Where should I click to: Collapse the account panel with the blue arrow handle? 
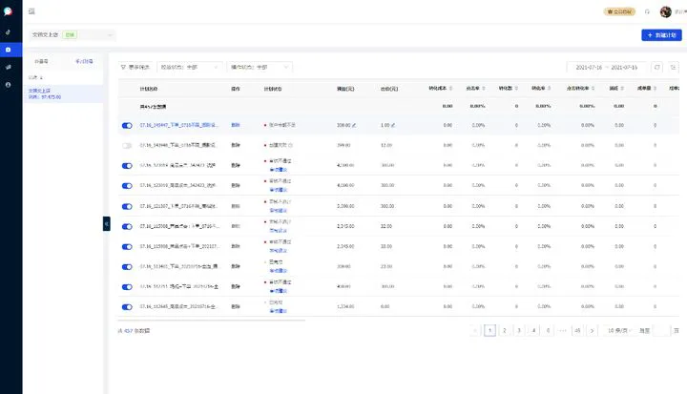click(106, 222)
